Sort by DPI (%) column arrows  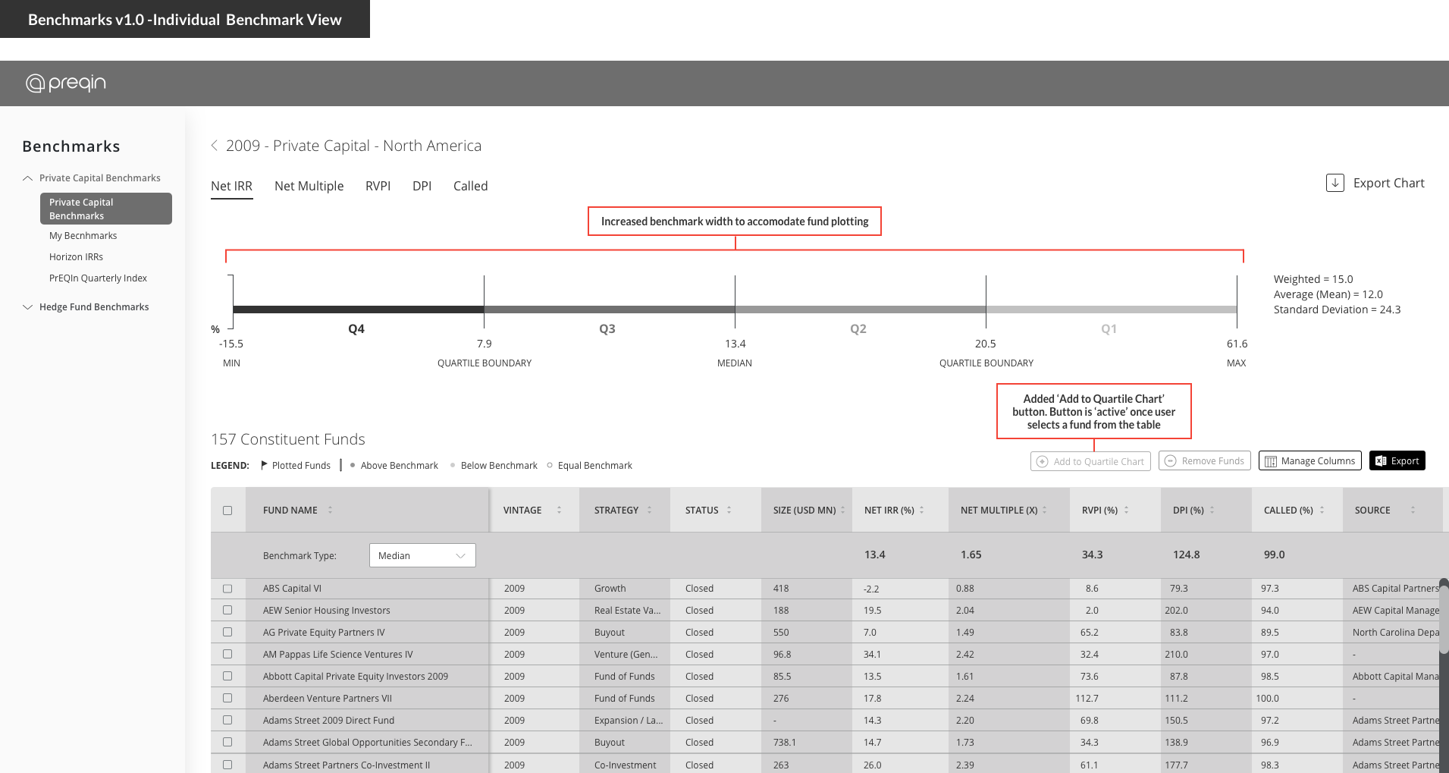click(x=1212, y=510)
